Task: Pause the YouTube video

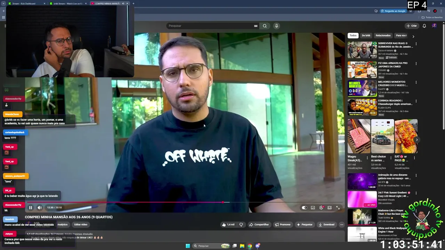Action: (x=30, y=208)
